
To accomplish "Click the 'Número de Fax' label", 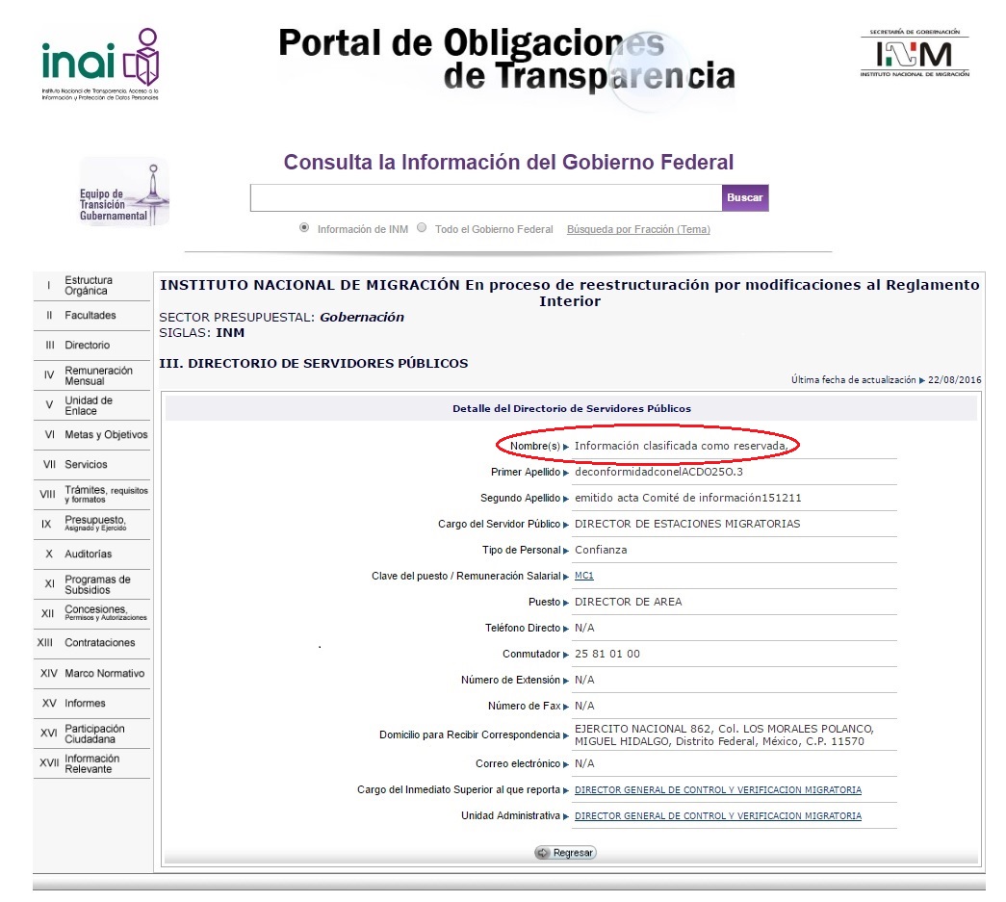I will 524,706.
